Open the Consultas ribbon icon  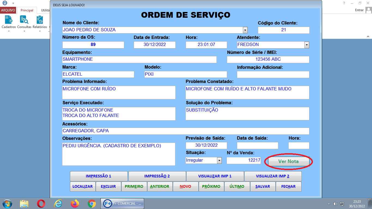coord(24,20)
